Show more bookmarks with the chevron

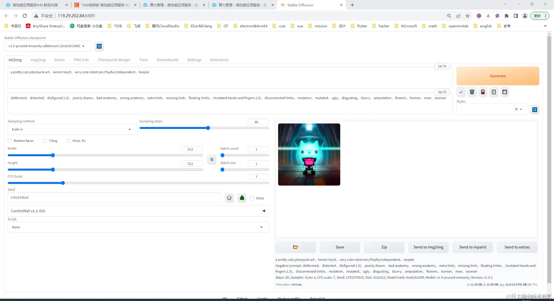point(545,26)
